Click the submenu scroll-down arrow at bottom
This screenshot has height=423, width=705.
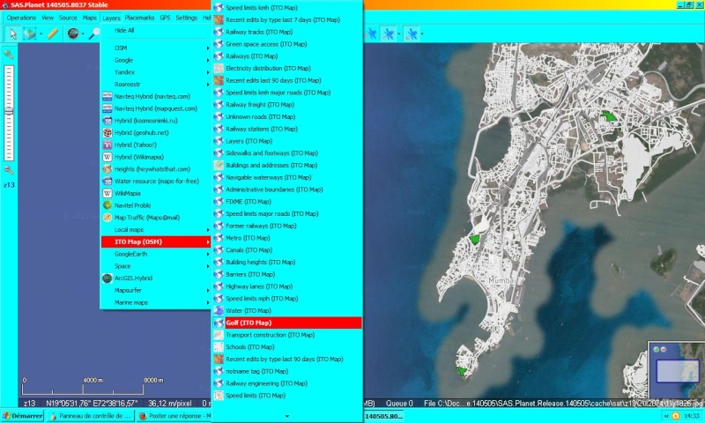point(287,416)
